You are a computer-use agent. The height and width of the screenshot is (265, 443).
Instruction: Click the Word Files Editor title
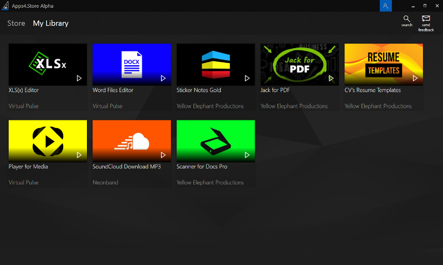113,90
